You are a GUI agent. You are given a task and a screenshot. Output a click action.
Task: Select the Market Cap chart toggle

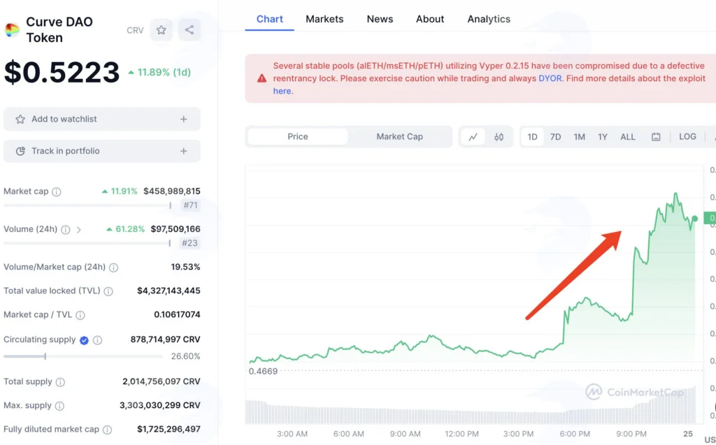tap(399, 136)
